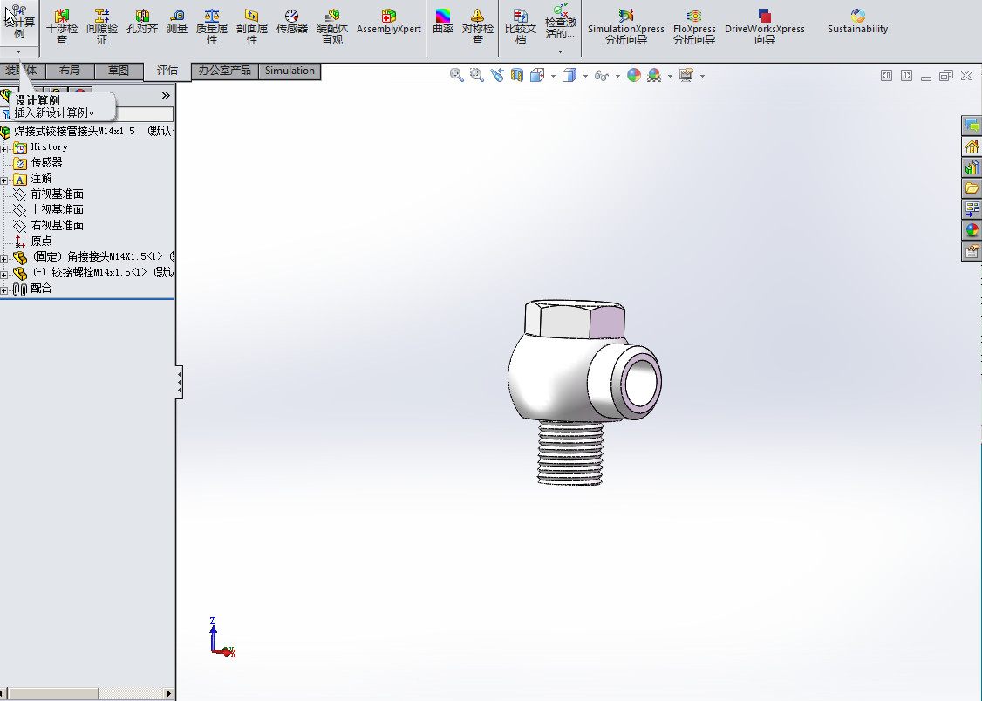Select the 孔对齐 hole alignment tool

tap(142, 22)
